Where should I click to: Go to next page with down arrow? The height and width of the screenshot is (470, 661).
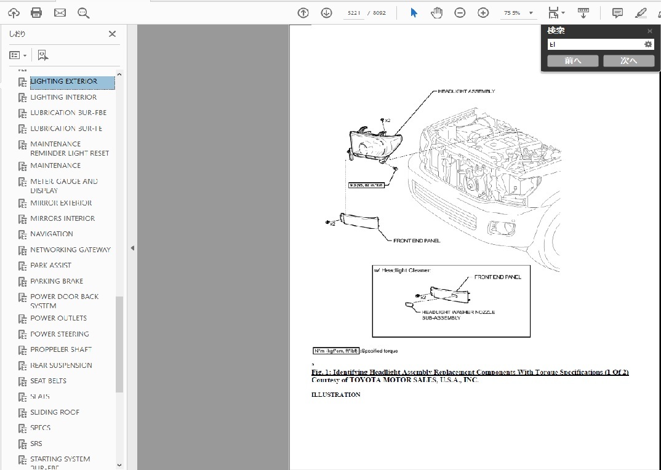coord(326,13)
